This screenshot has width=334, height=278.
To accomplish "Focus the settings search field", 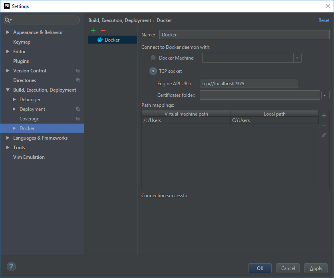I will coord(42,20).
